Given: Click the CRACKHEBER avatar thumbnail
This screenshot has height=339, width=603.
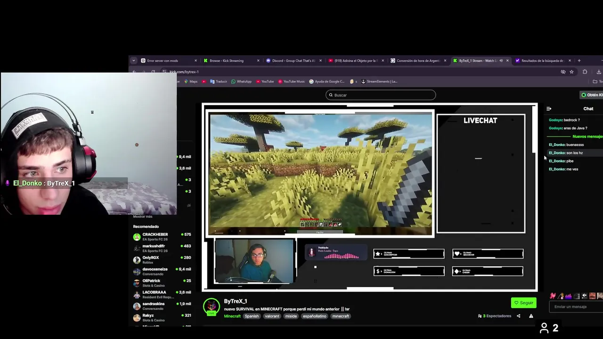Looking at the screenshot, I should 137,237.
